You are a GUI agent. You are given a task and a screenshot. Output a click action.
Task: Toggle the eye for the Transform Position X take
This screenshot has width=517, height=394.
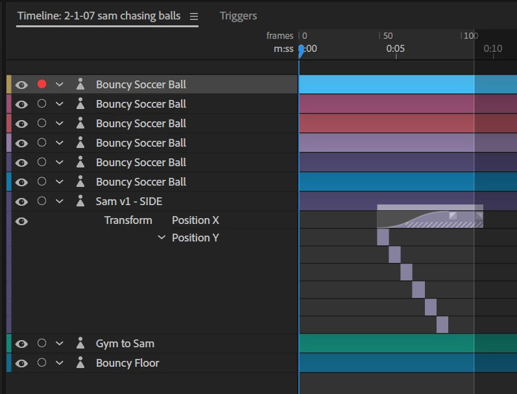coord(21,221)
